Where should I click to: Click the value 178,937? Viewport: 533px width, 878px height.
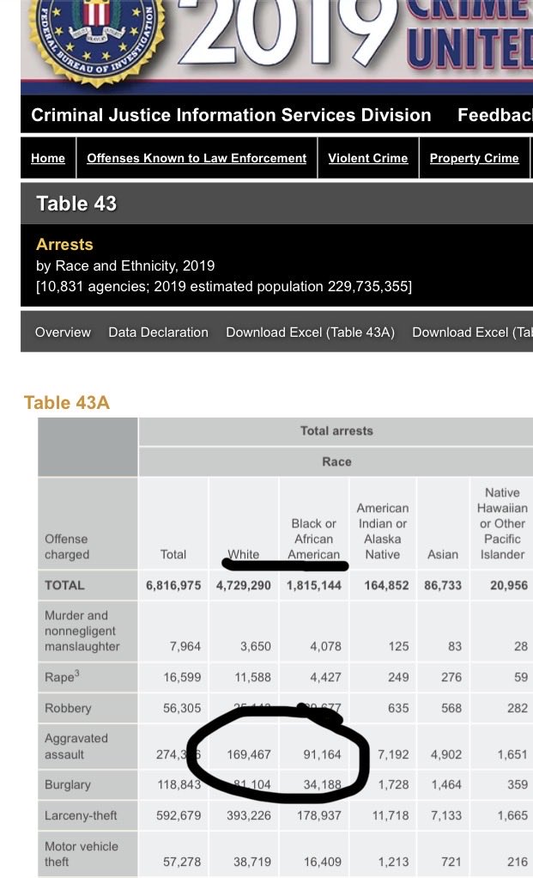[318, 815]
